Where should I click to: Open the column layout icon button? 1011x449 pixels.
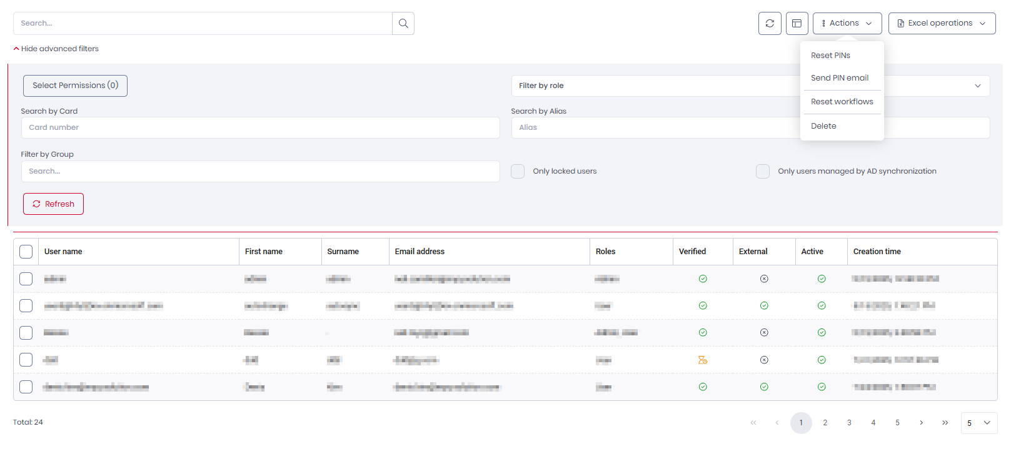(797, 23)
